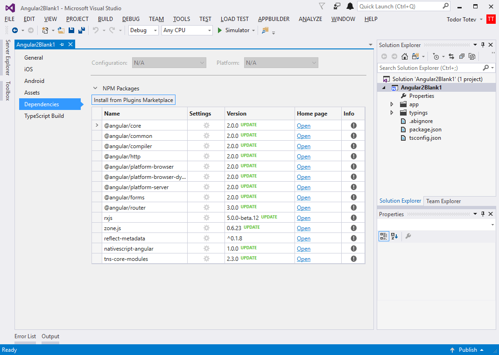Open home page link for reflect-metadata

[303, 239]
